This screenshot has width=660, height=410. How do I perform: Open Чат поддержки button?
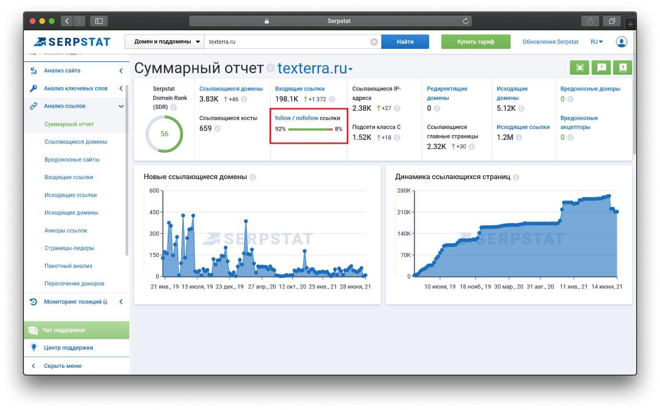click(x=77, y=330)
